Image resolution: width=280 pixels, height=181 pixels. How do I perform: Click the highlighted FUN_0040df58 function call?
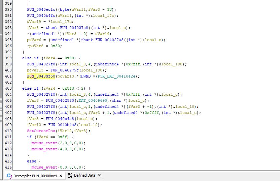pyautogui.click(x=41, y=76)
